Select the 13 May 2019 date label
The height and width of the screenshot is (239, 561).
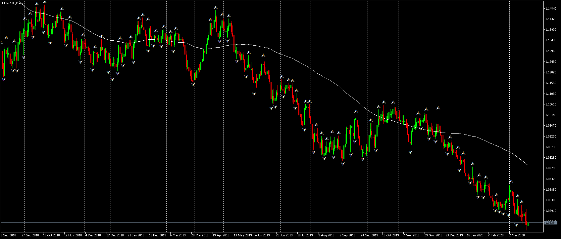[x=243, y=235]
